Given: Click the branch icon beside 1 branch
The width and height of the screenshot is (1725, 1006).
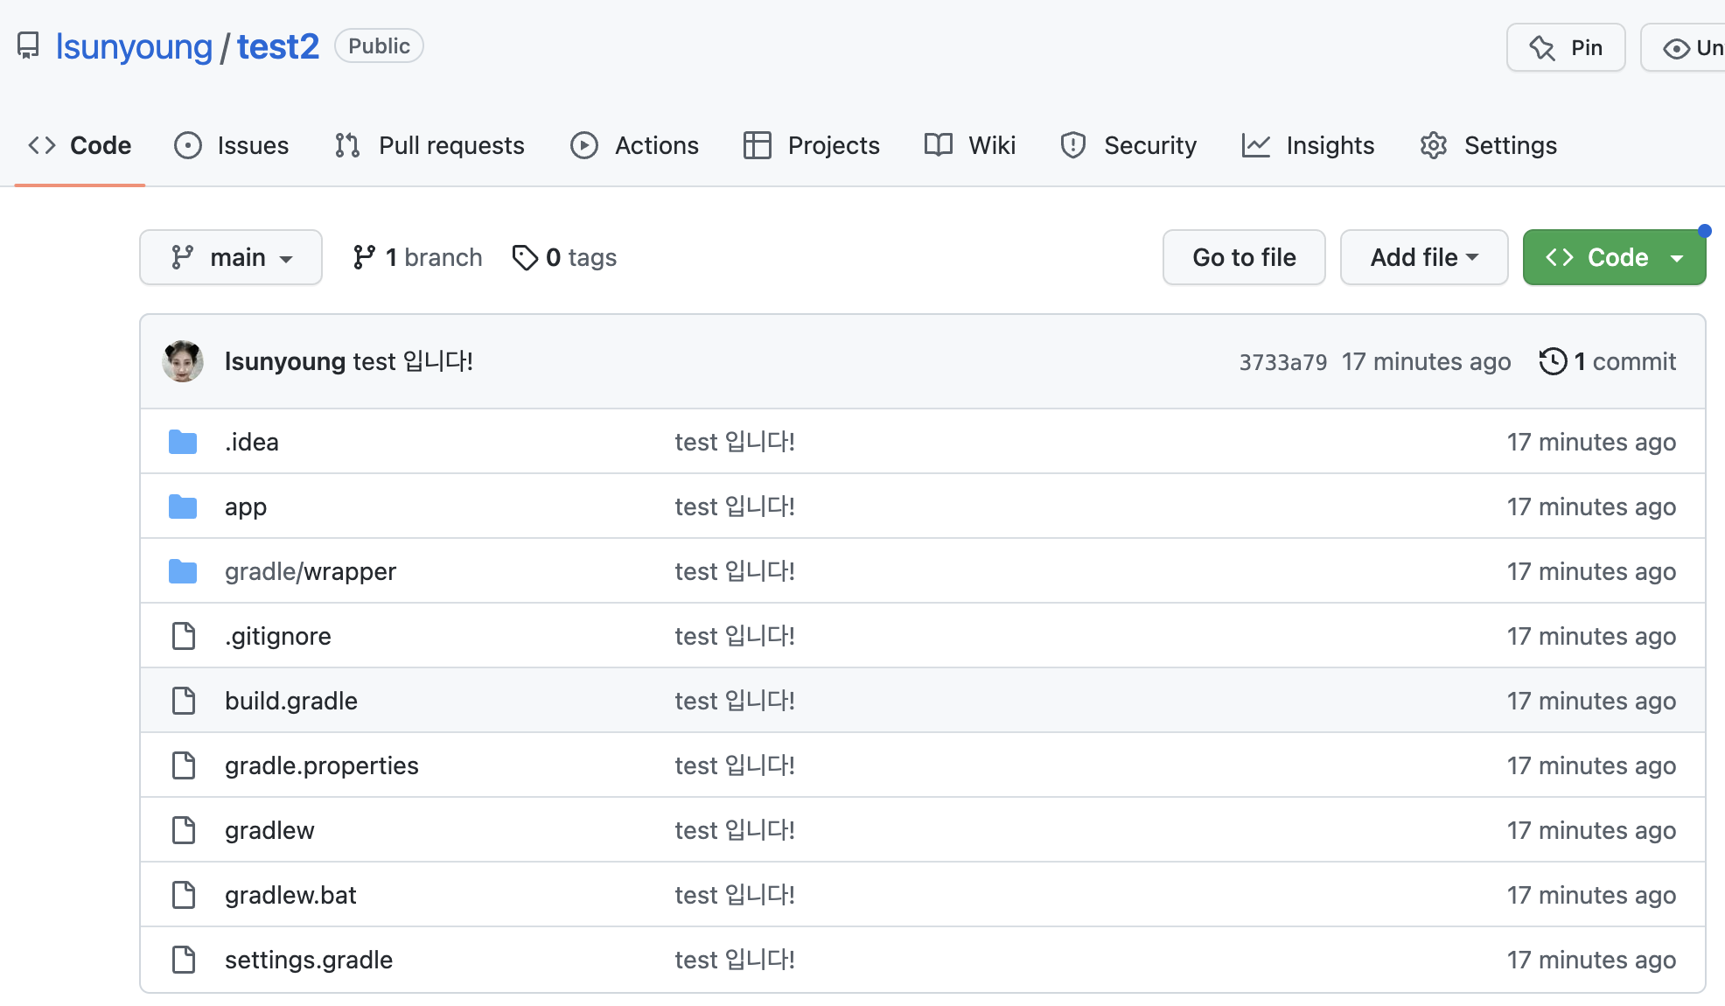Looking at the screenshot, I should tap(364, 257).
